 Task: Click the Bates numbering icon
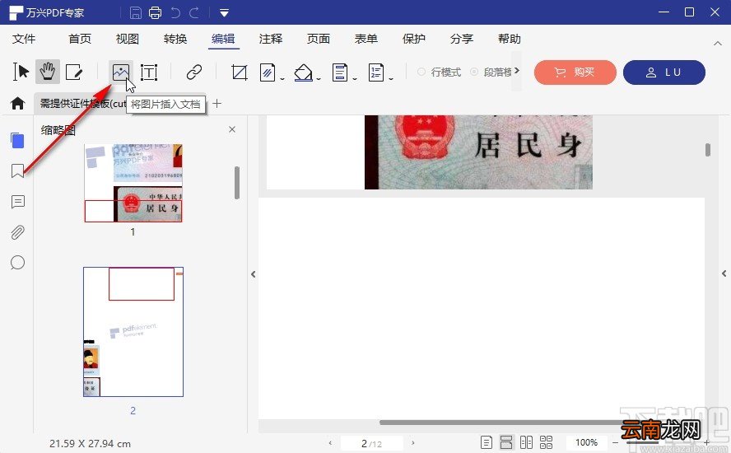tap(375, 72)
